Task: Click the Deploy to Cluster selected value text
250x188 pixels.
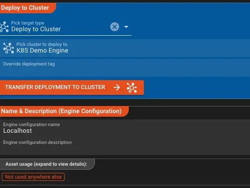Action: 36,29
